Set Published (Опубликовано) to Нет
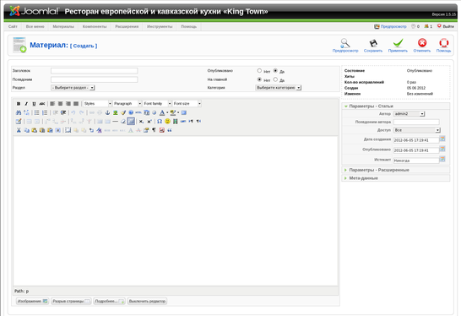Viewport: 461px width, 316px height. [x=259, y=71]
